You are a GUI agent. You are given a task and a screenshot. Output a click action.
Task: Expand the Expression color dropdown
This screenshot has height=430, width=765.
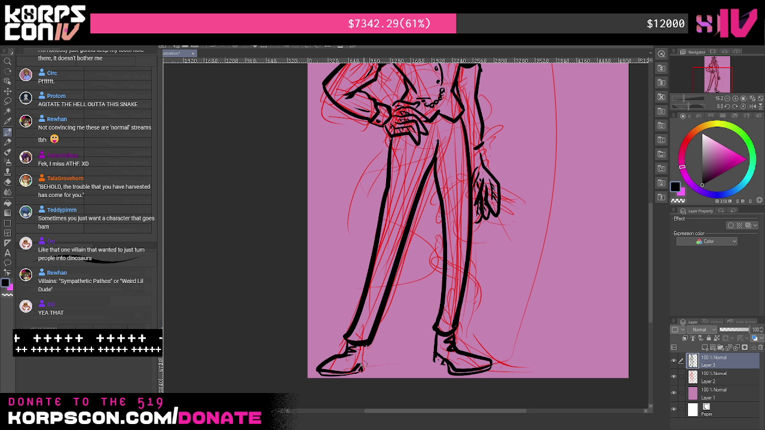point(707,241)
